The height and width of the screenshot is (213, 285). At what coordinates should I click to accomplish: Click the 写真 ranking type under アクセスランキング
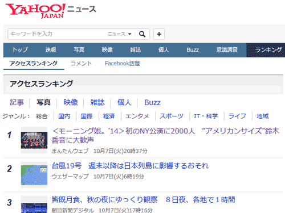43,102
